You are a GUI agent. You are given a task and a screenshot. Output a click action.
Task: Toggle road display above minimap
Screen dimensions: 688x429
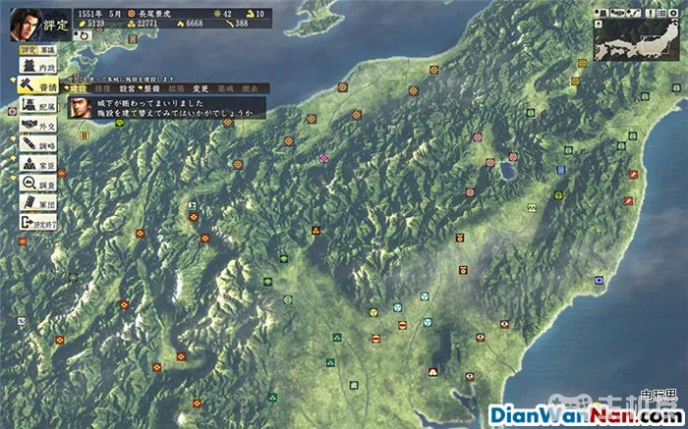[x=633, y=13]
